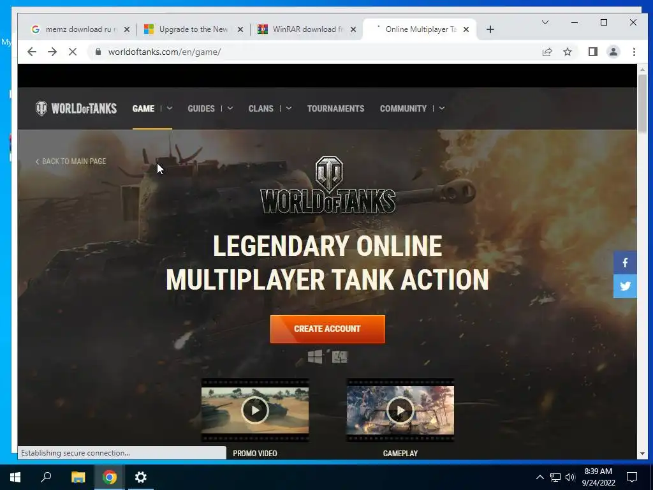Show hidden system tray icons
The width and height of the screenshot is (653, 490).
(x=539, y=477)
